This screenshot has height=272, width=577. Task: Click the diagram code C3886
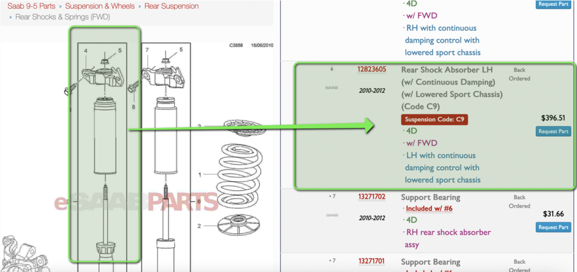[x=236, y=45]
